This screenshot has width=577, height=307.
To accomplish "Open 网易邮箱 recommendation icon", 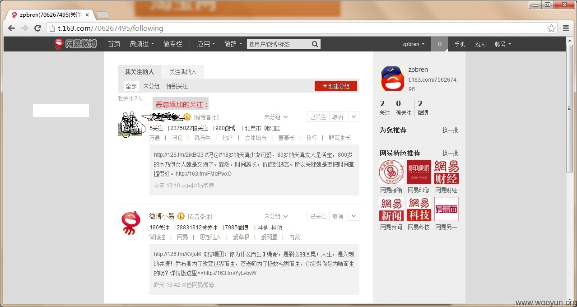I will 391,172.
